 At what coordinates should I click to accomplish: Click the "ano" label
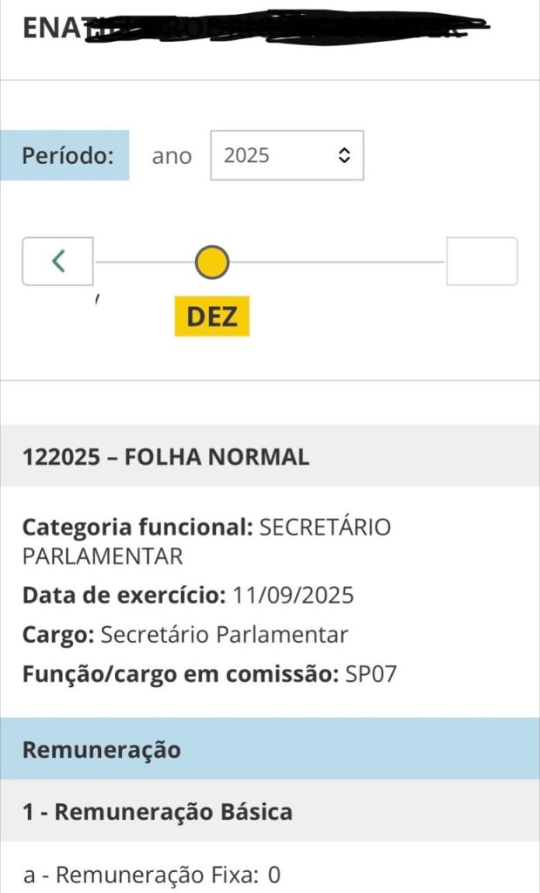(x=172, y=157)
